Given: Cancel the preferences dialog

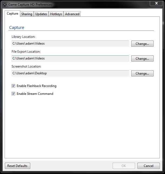Looking at the screenshot, I should [x=149, y=166].
